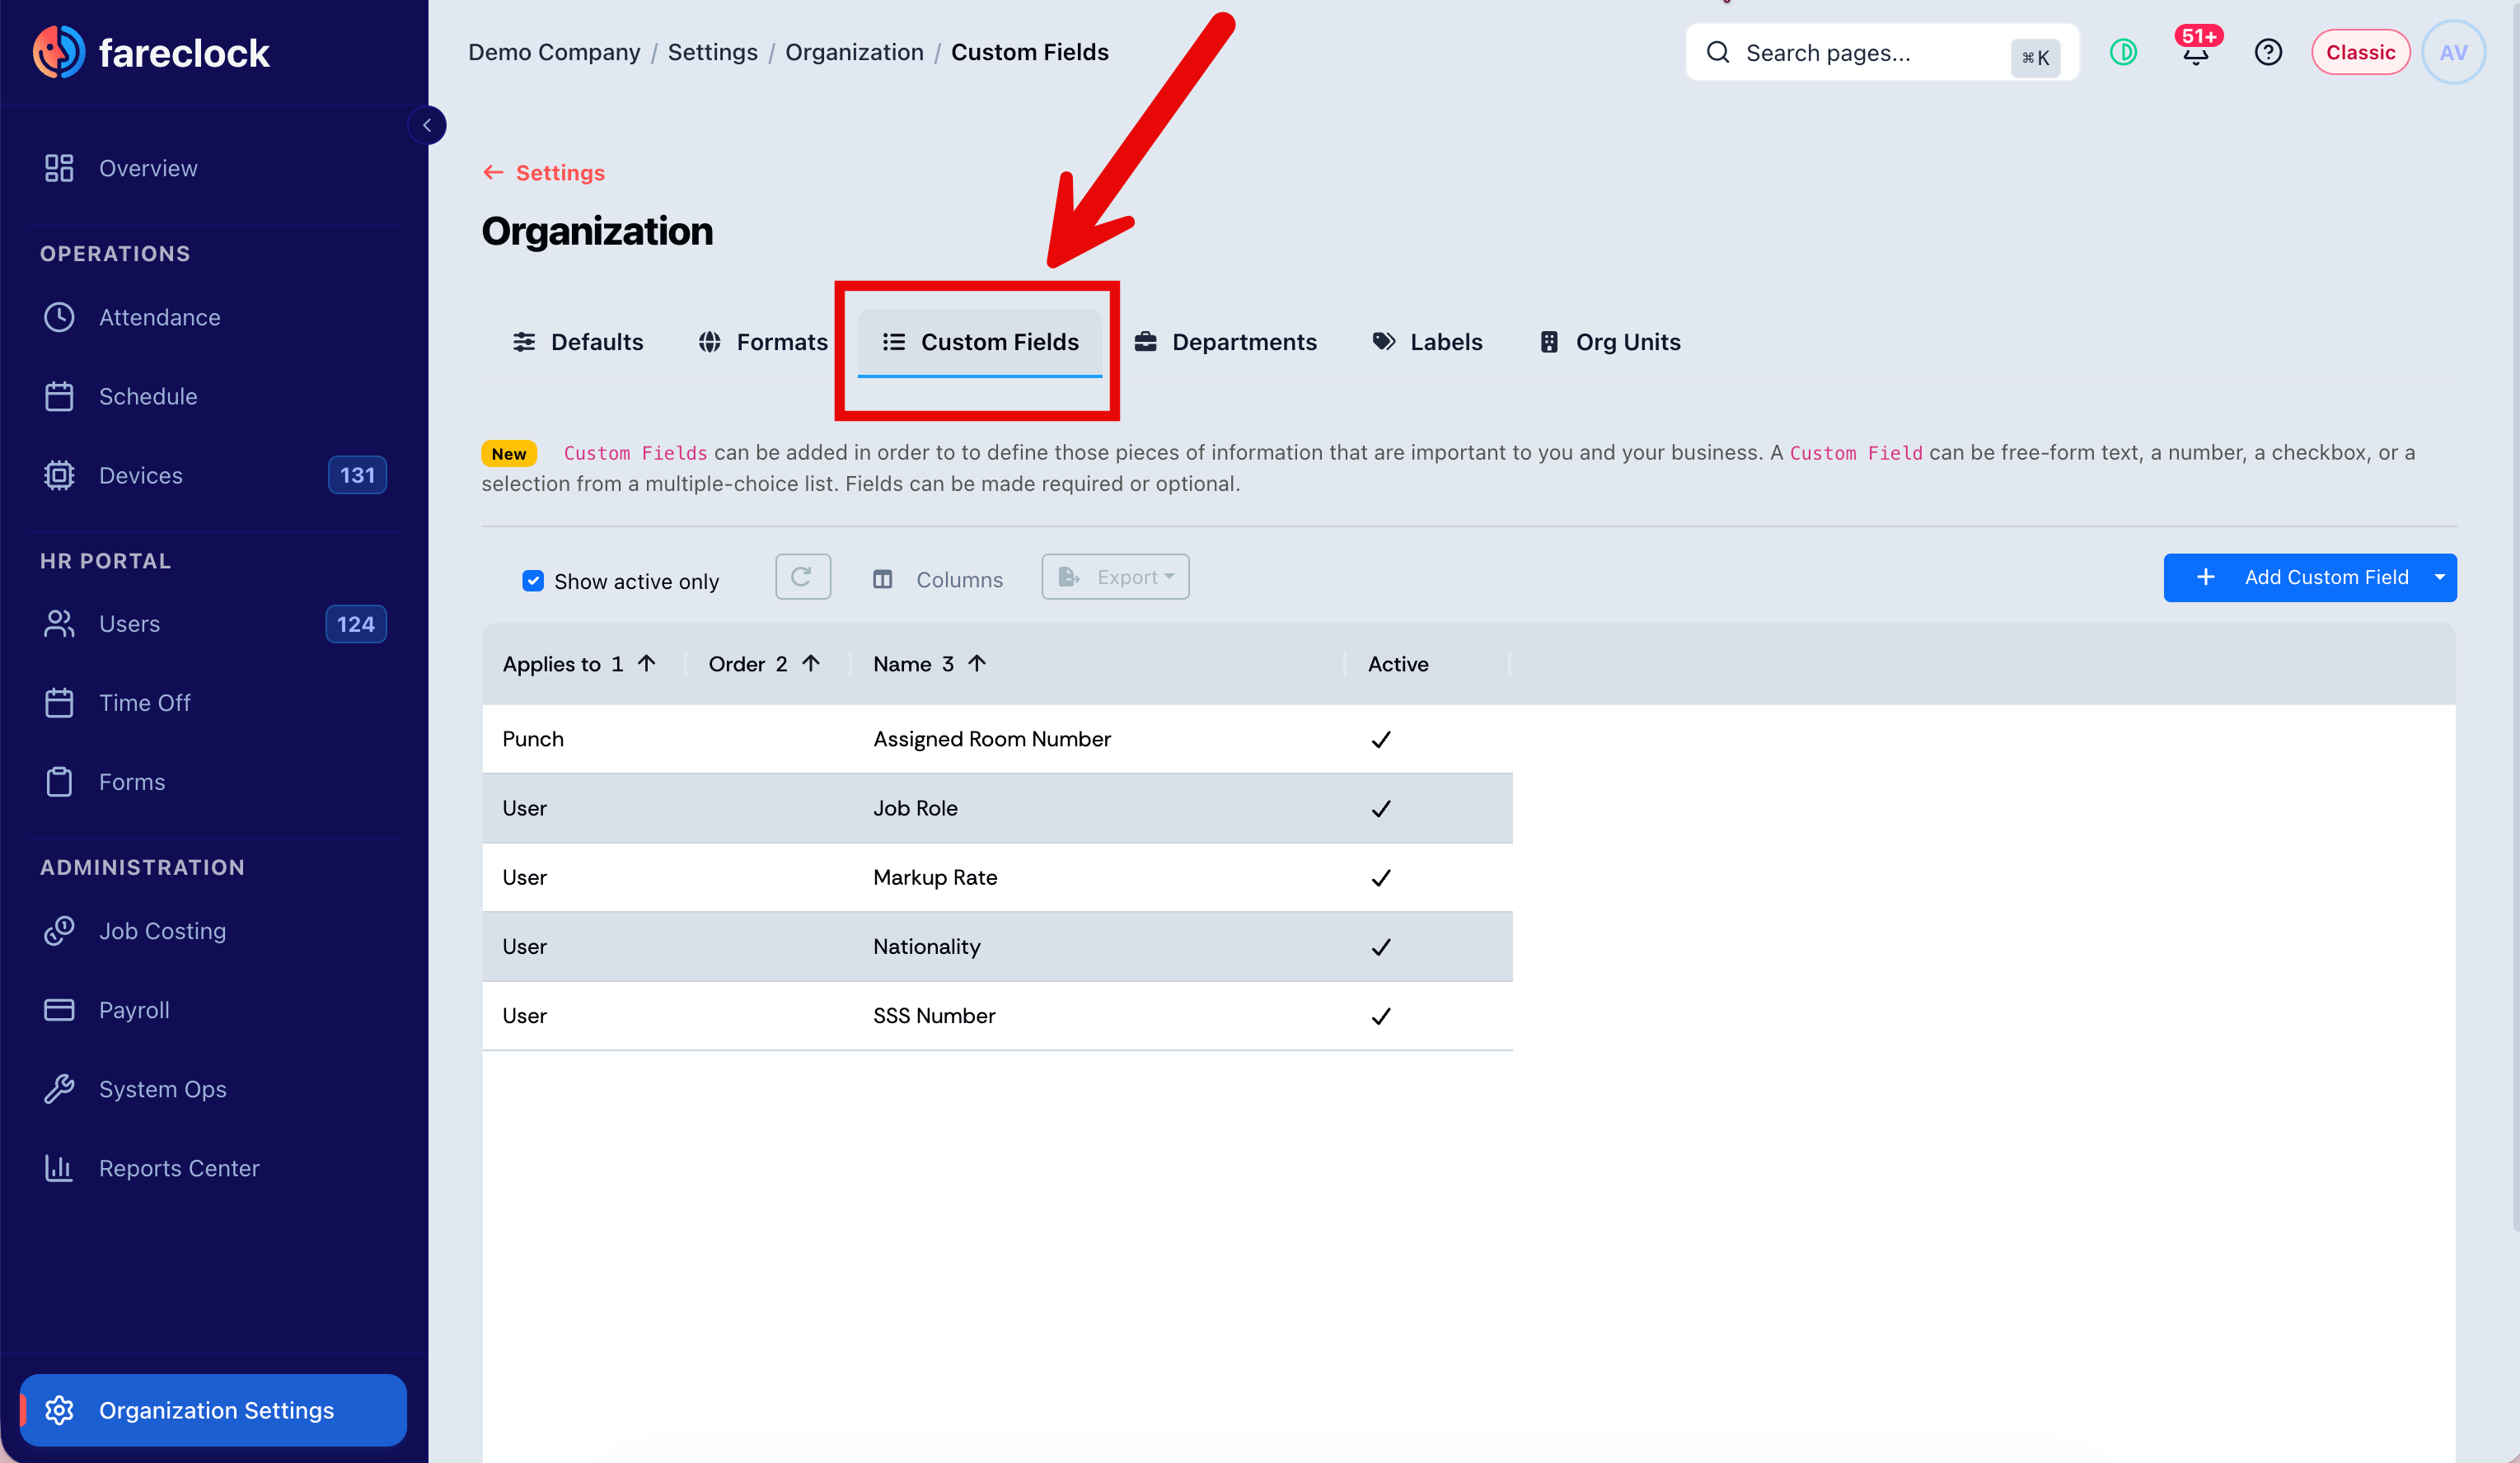Expand the Add Custom Field dropdown arrow
The width and height of the screenshot is (2520, 1463).
coord(2439,577)
